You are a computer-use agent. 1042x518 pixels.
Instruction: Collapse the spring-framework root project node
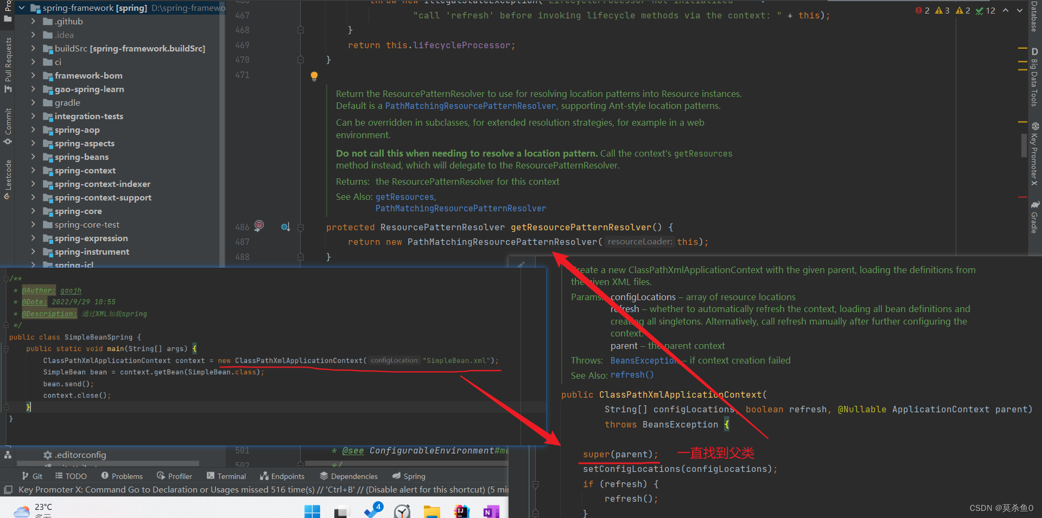click(22, 8)
